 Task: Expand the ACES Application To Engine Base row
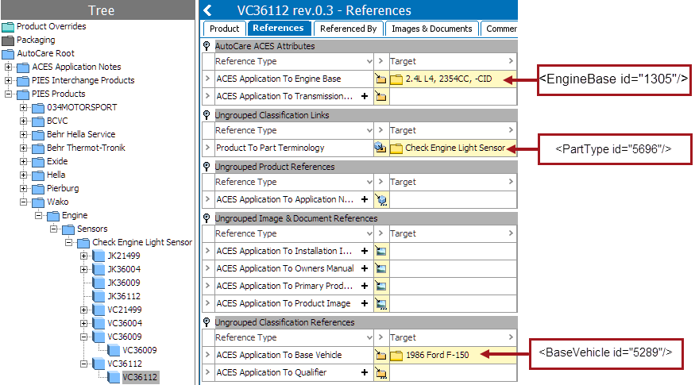(207, 79)
